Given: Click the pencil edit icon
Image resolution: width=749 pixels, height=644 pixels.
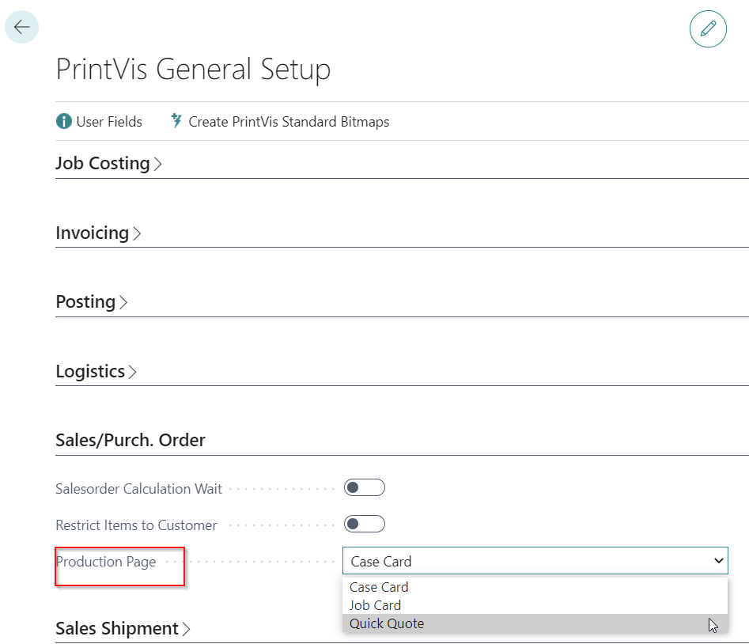Looking at the screenshot, I should [708, 28].
